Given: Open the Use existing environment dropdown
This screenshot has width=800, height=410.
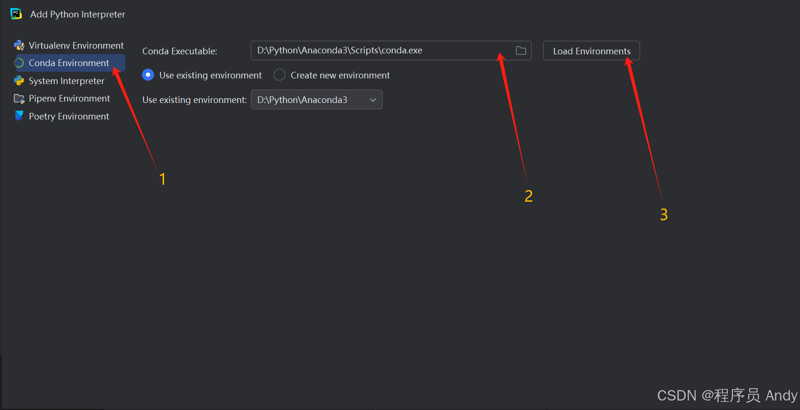Looking at the screenshot, I should click(x=316, y=100).
